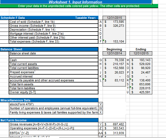Click the Owner equity [S-T] label
This screenshot has height=138, width=166.
23,92
